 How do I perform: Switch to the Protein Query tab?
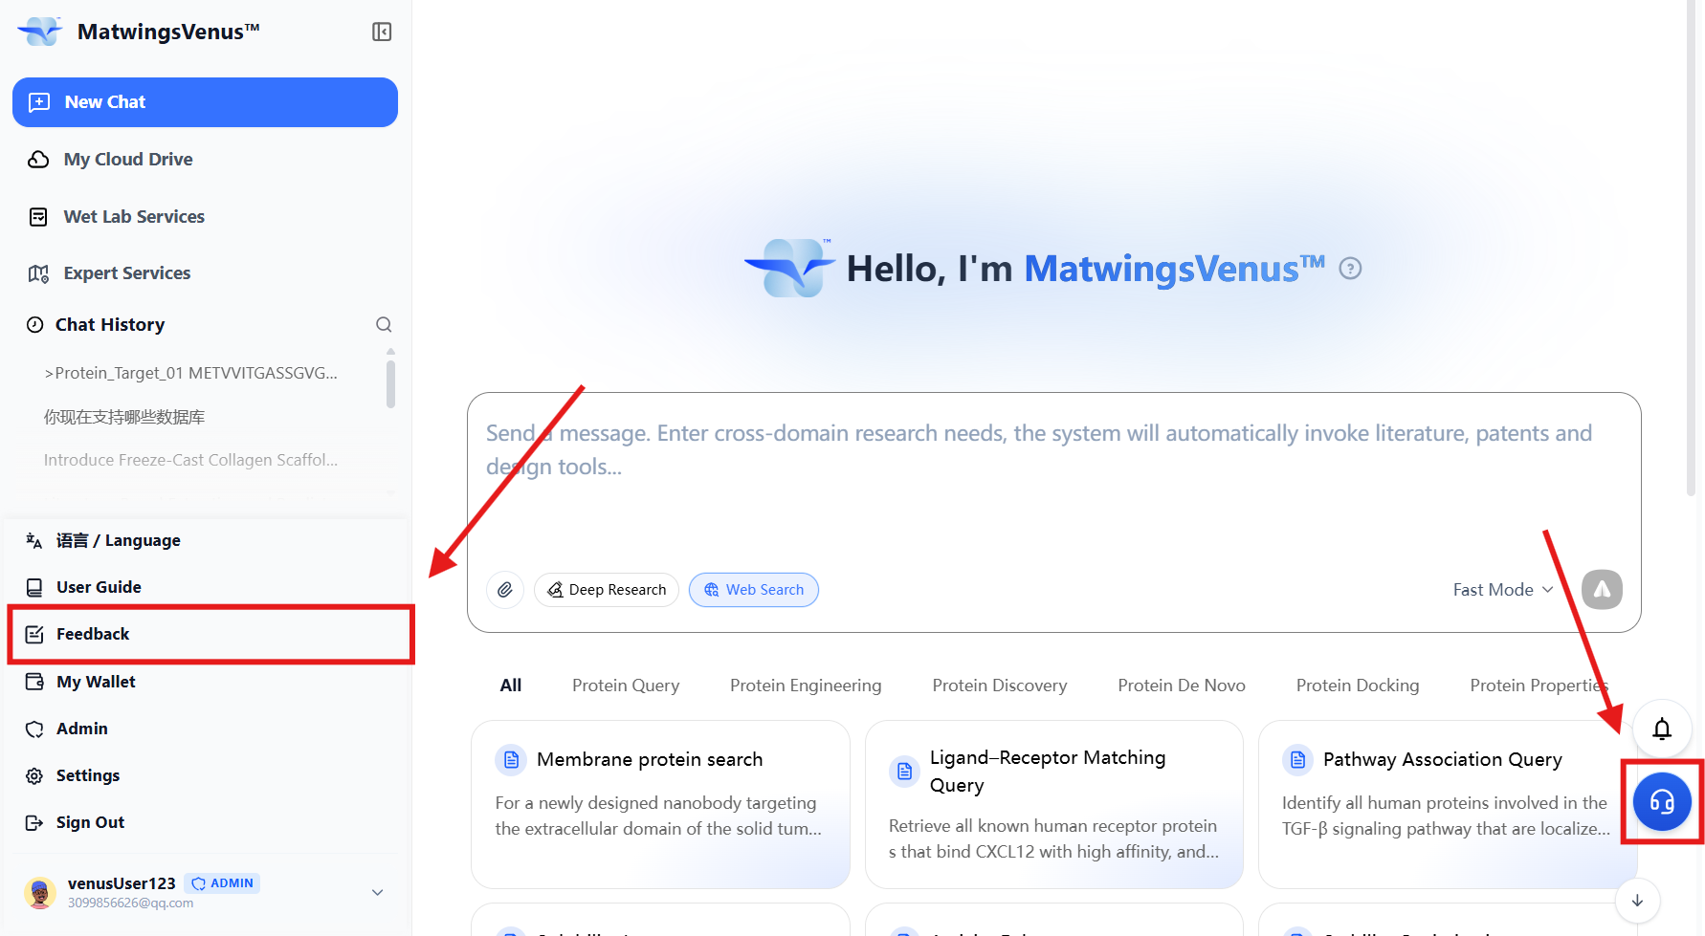pyautogui.click(x=626, y=686)
